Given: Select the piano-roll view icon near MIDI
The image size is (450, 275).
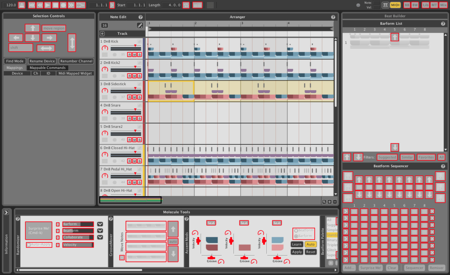Looking at the screenshot, I should pos(385,5).
